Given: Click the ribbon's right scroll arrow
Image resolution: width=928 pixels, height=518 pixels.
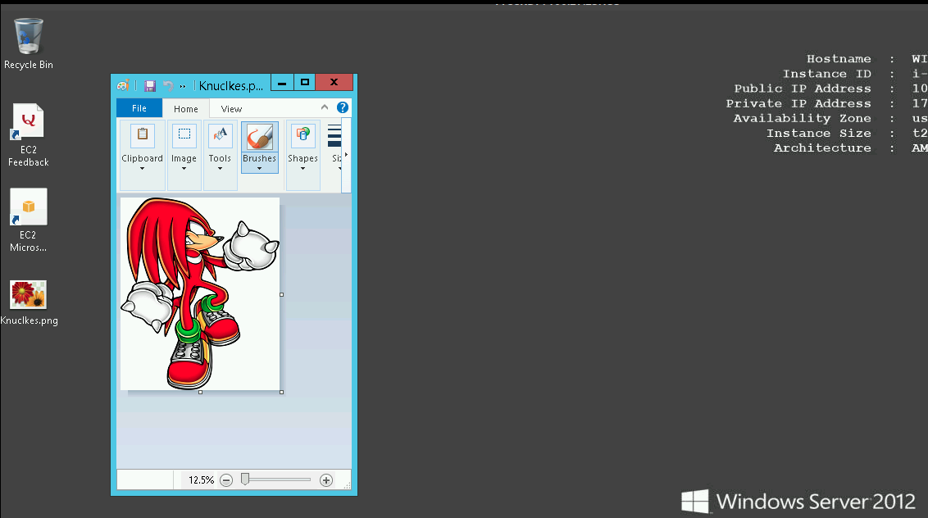Looking at the screenshot, I should 346,155.
